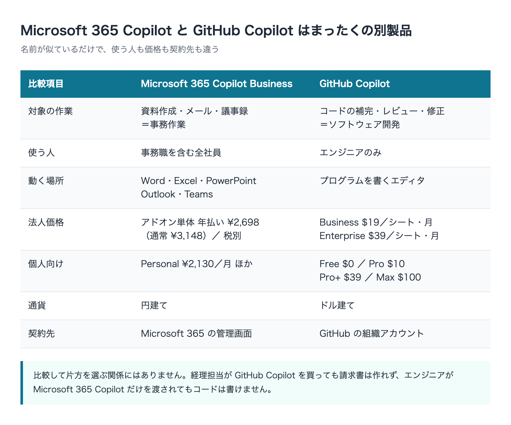Click the GitHub の組織アカウント cell
Viewport: 511px width, 425px height.
click(x=372, y=334)
